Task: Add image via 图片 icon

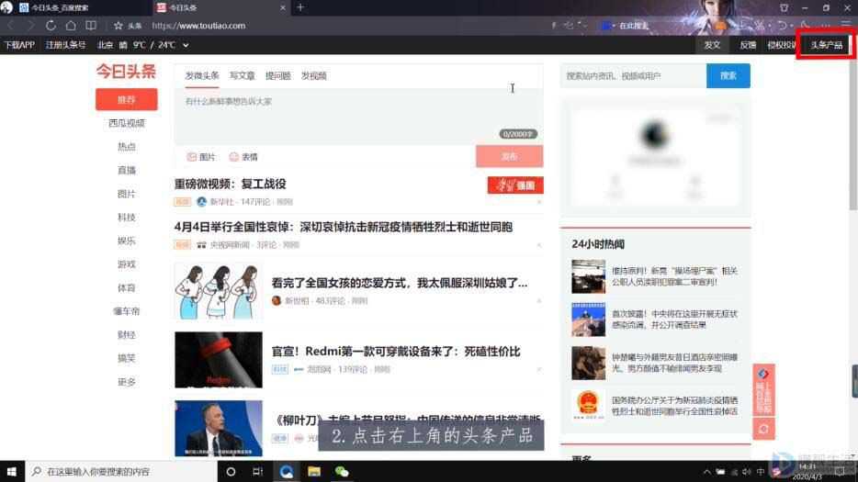Action: coord(201,157)
